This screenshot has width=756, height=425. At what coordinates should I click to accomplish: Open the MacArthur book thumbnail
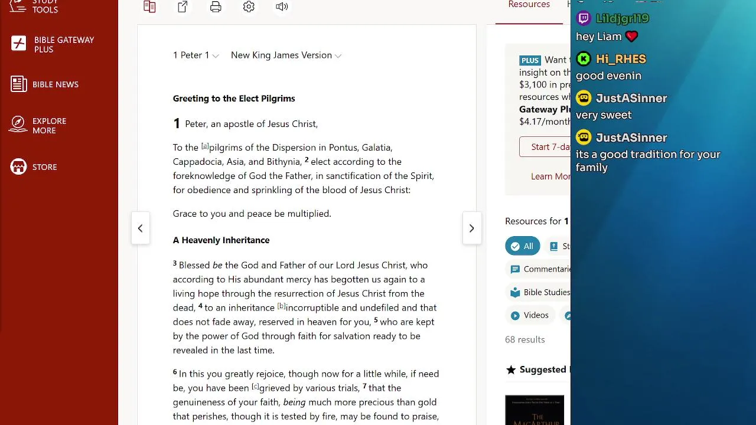click(535, 410)
